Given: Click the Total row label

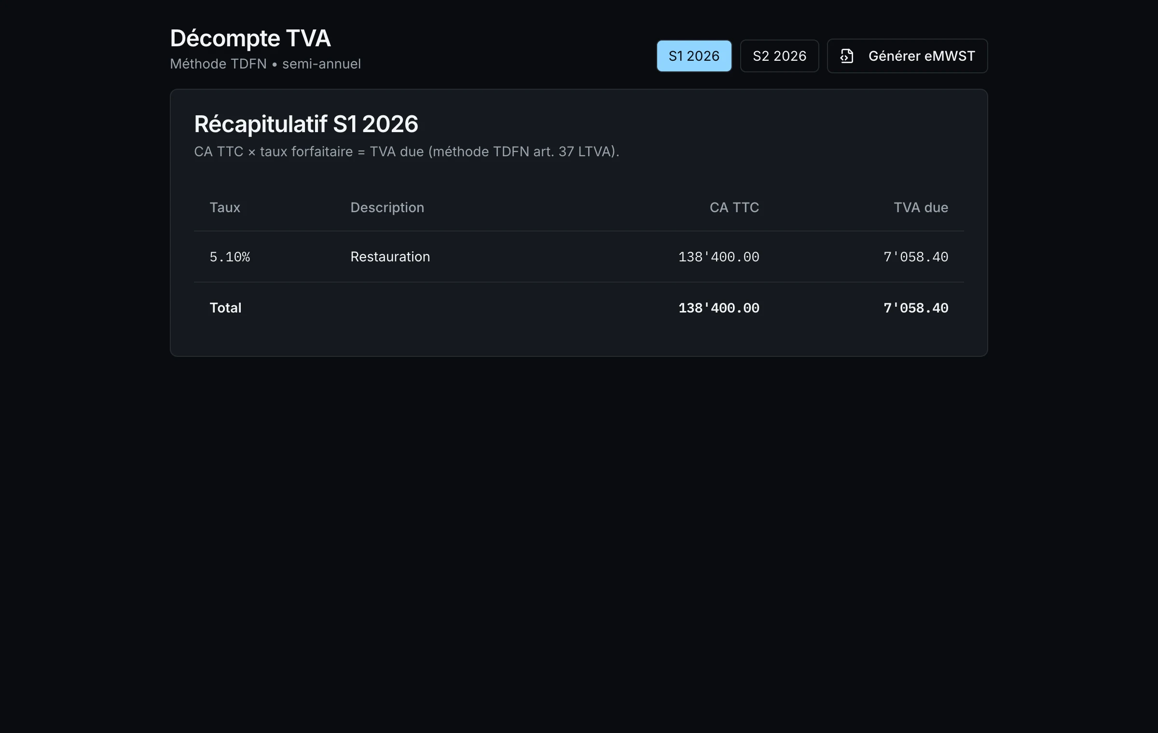Looking at the screenshot, I should click(x=225, y=308).
